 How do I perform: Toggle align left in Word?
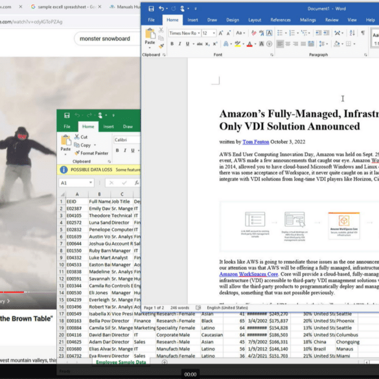(x=280, y=44)
